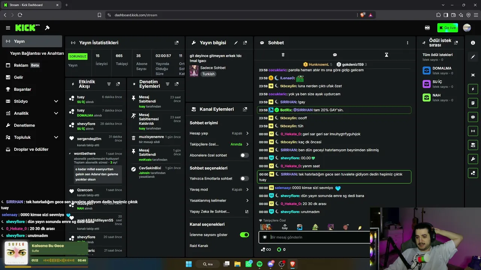
Task: Go to Gelir page
Action: coord(32,77)
